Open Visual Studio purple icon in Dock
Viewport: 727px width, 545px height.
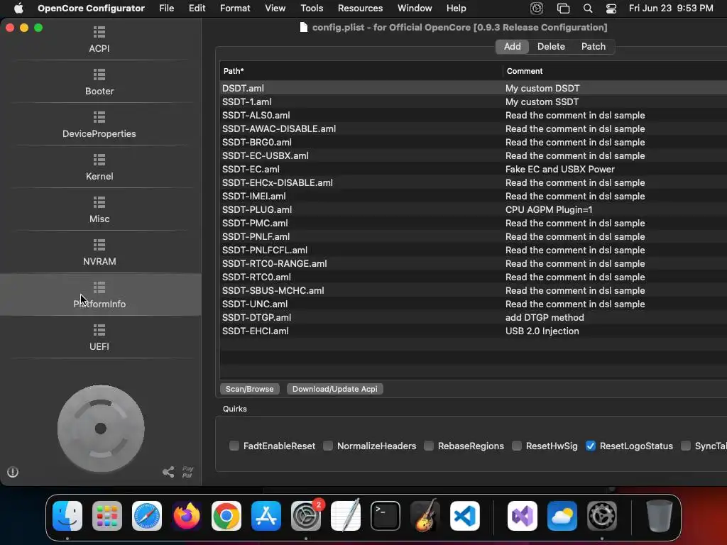(x=523, y=516)
